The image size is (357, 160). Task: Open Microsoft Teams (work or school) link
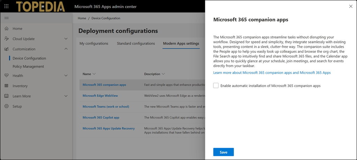(106, 106)
